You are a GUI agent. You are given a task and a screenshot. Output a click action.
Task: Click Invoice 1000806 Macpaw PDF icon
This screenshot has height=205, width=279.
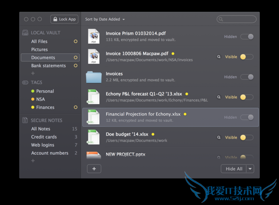94,56
